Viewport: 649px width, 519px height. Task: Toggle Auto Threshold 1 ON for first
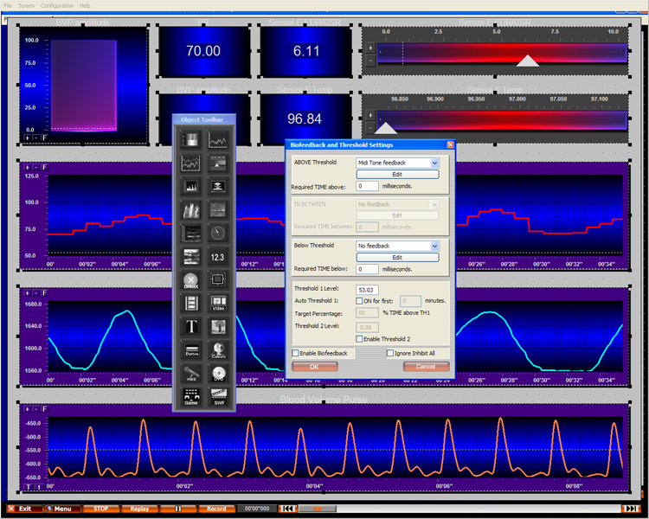click(359, 300)
